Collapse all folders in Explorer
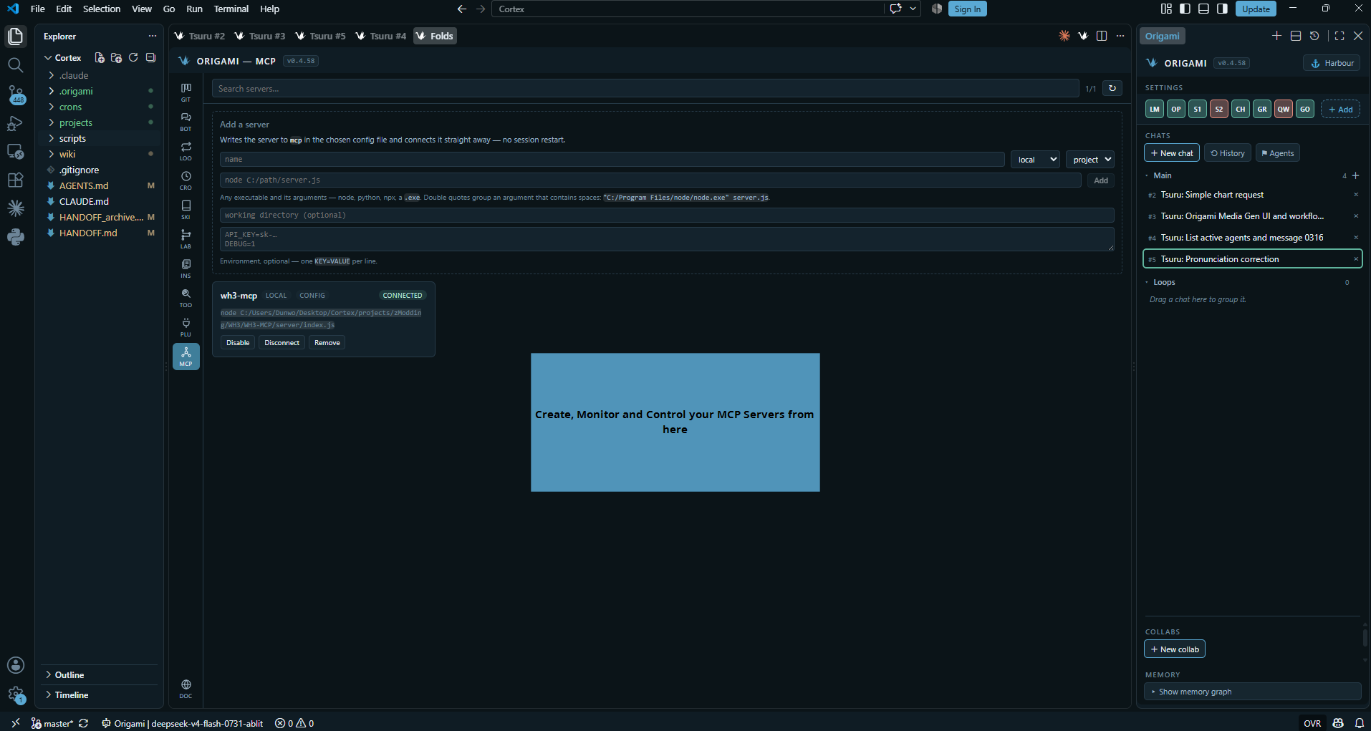The width and height of the screenshot is (1371, 731). click(x=150, y=57)
